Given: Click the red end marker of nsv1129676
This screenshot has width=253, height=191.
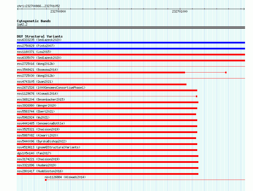Looking at the screenshot, I should point(196,96).
